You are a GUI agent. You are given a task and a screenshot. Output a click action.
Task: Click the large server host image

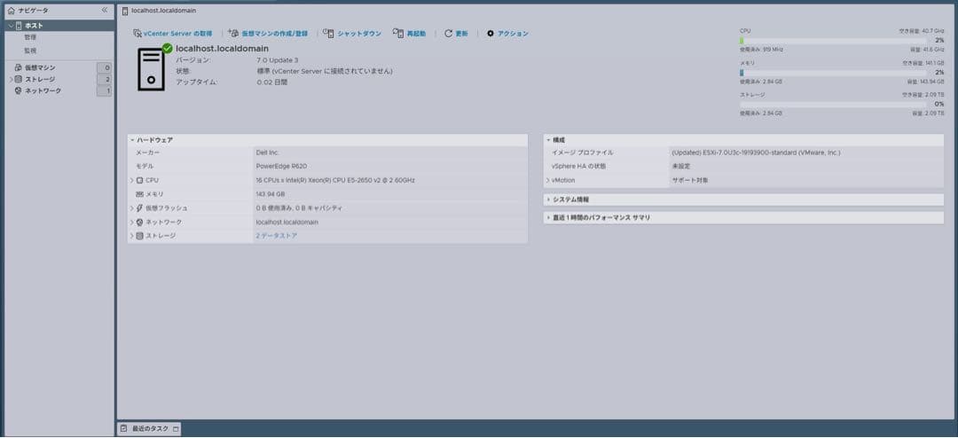click(151, 69)
